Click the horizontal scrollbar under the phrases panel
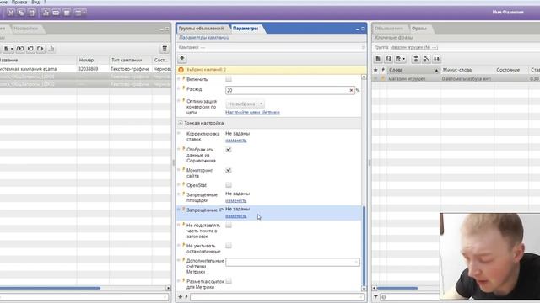 (x=397, y=288)
